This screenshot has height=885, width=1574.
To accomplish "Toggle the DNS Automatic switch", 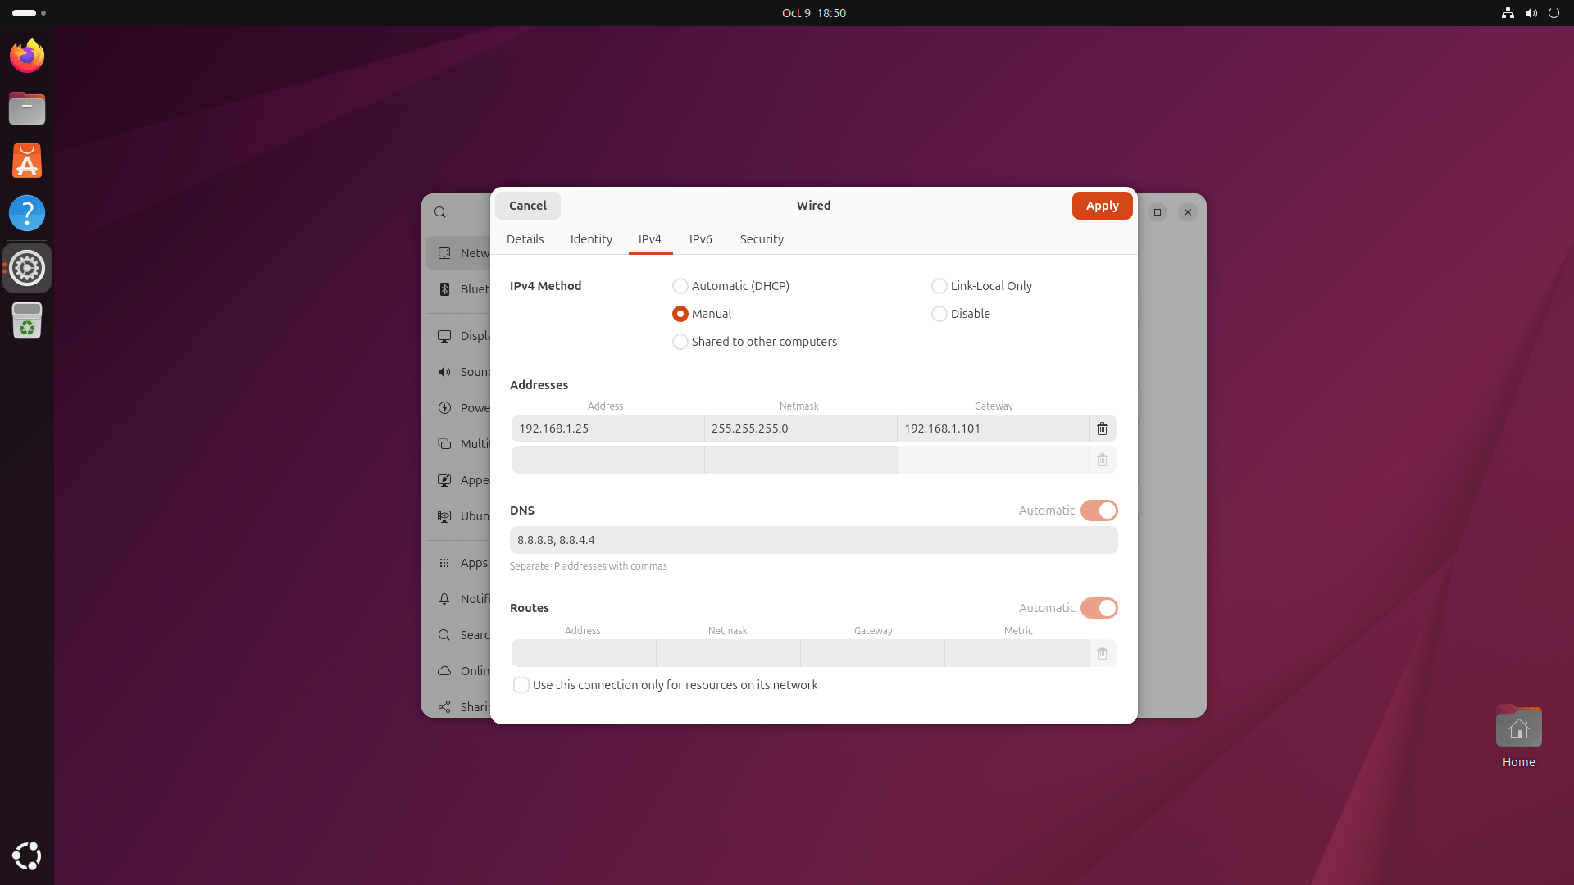I will pyautogui.click(x=1099, y=511).
